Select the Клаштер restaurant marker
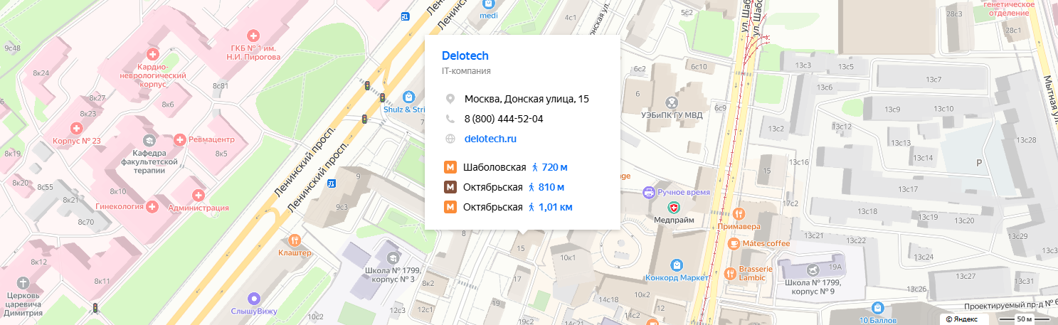Screen dimensions: 1058x325 pyautogui.click(x=295, y=240)
